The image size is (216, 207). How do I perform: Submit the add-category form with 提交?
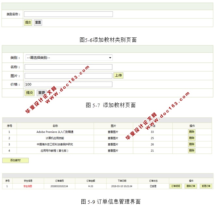(x=28, y=22)
